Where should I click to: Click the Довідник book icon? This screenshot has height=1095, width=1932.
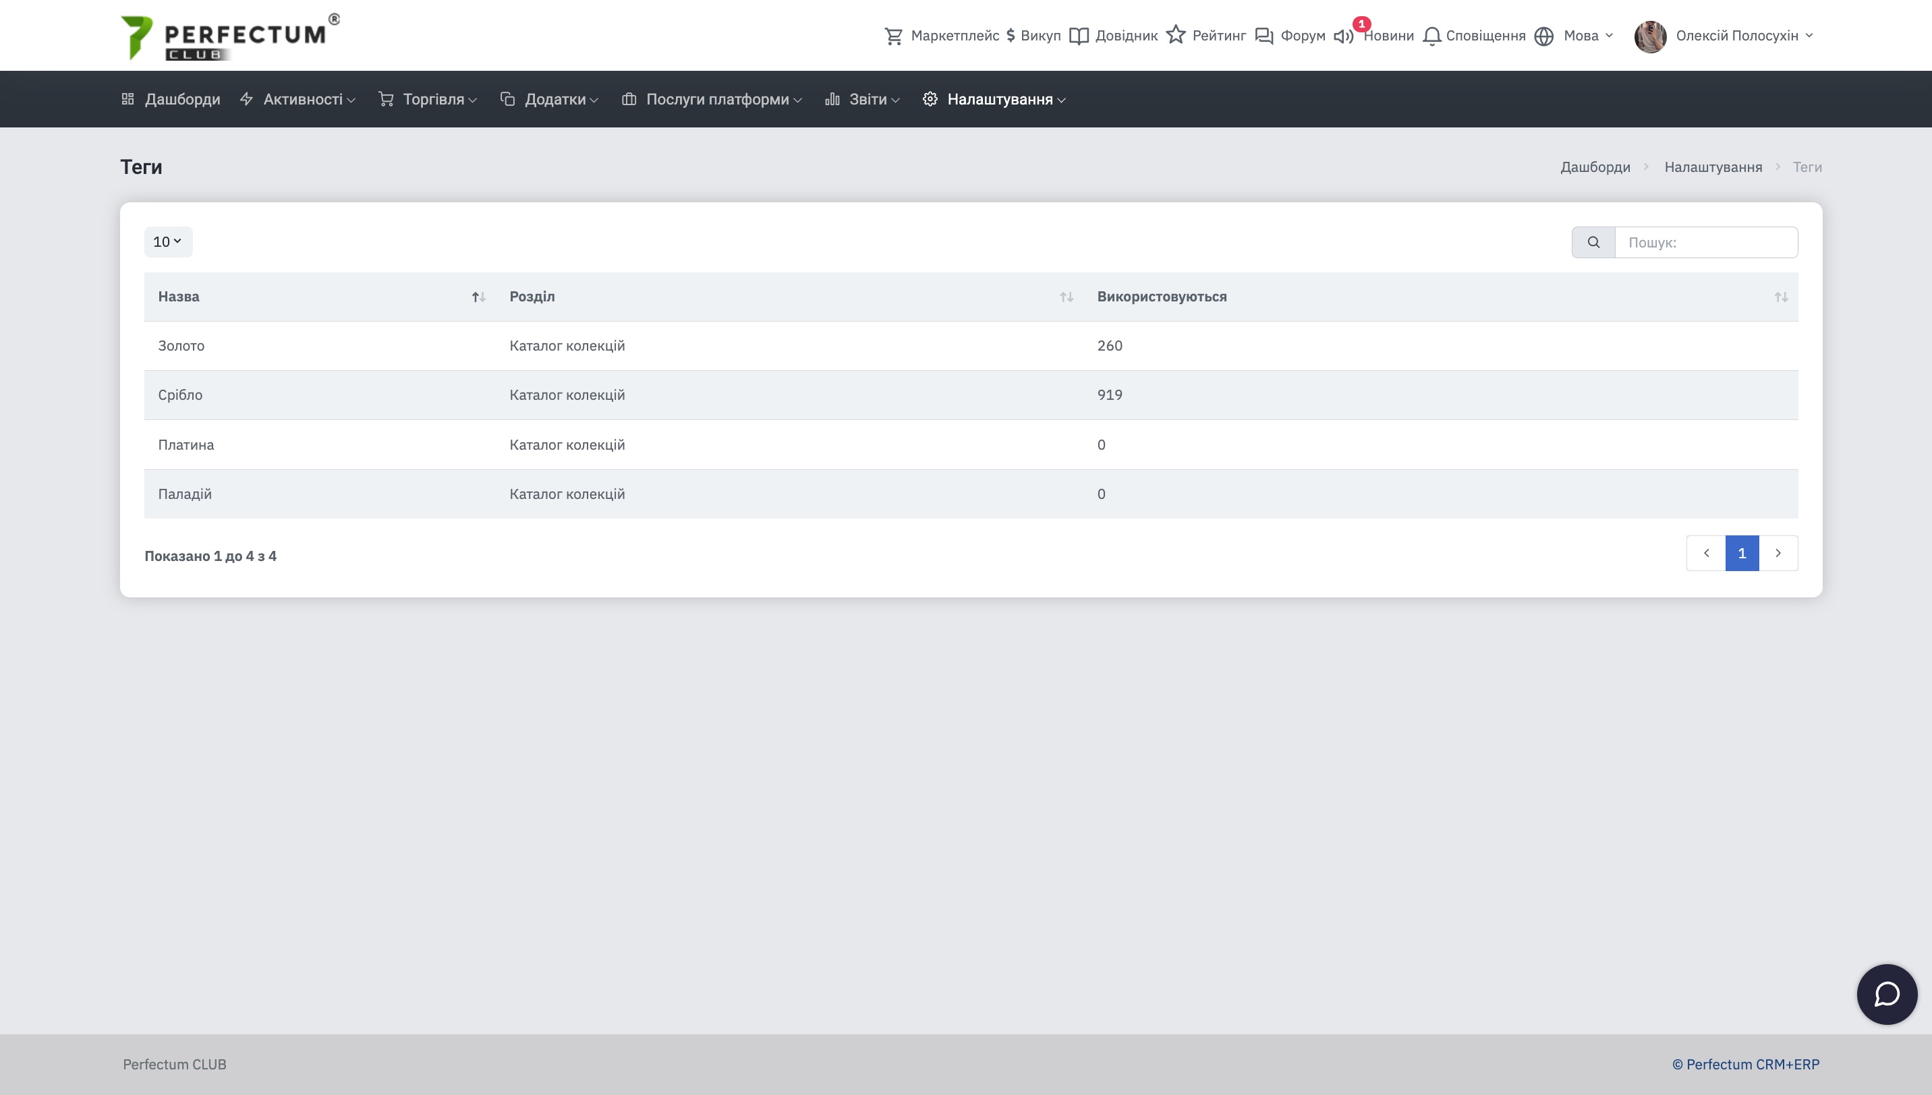pyautogui.click(x=1079, y=35)
